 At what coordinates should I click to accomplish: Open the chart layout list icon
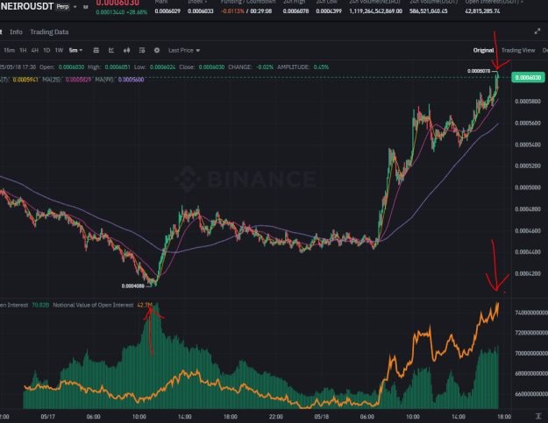(142, 50)
